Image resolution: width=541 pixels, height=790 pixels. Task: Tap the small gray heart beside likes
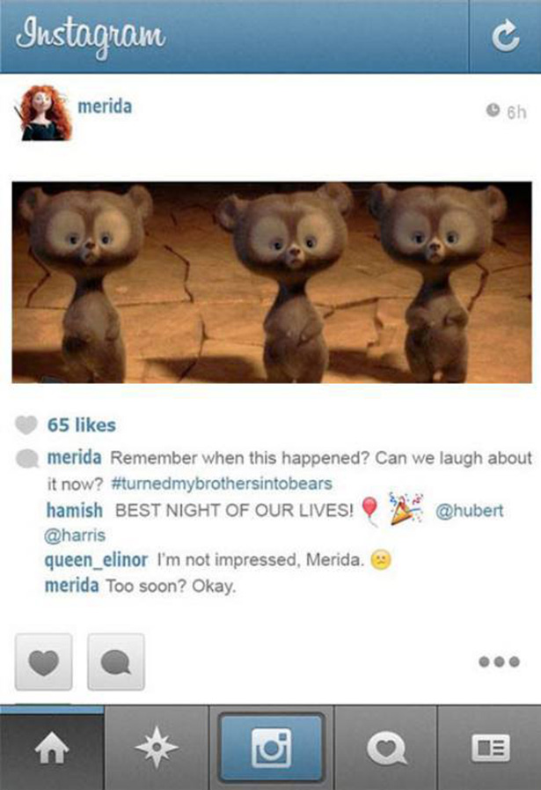(26, 425)
